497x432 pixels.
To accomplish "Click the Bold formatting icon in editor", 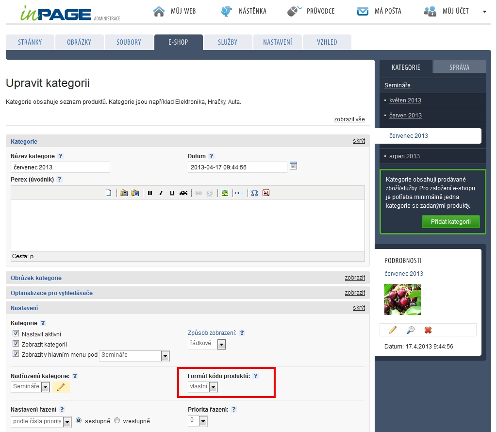I will (149, 193).
